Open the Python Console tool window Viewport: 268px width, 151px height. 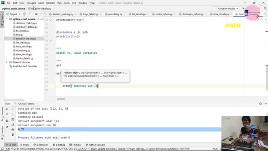(95, 145)
